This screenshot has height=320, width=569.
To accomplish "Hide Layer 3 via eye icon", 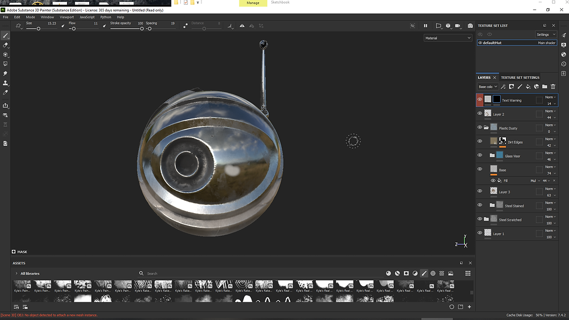I will click(480, 191).
